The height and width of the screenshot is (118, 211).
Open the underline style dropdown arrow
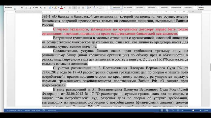pos(33,8)
